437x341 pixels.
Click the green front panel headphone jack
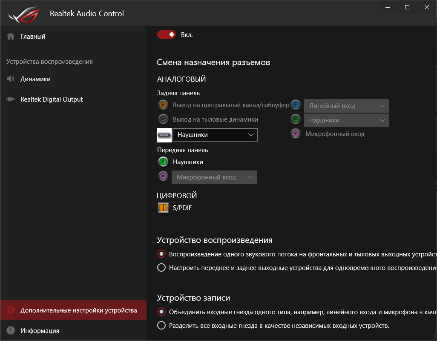163,162
